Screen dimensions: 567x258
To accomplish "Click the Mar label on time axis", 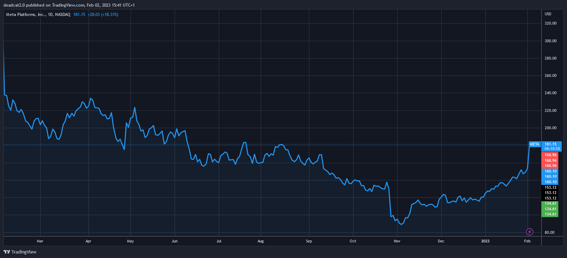I will click(40, 241).
